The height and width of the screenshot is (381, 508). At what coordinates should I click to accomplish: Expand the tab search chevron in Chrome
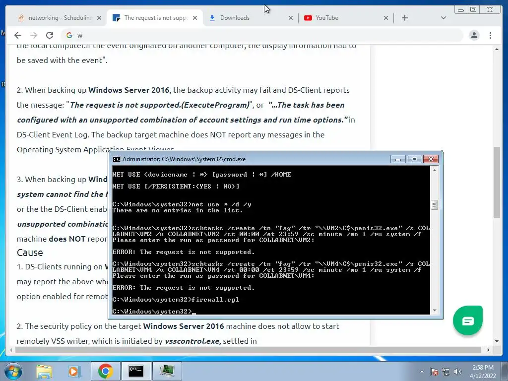coord(444,18)
